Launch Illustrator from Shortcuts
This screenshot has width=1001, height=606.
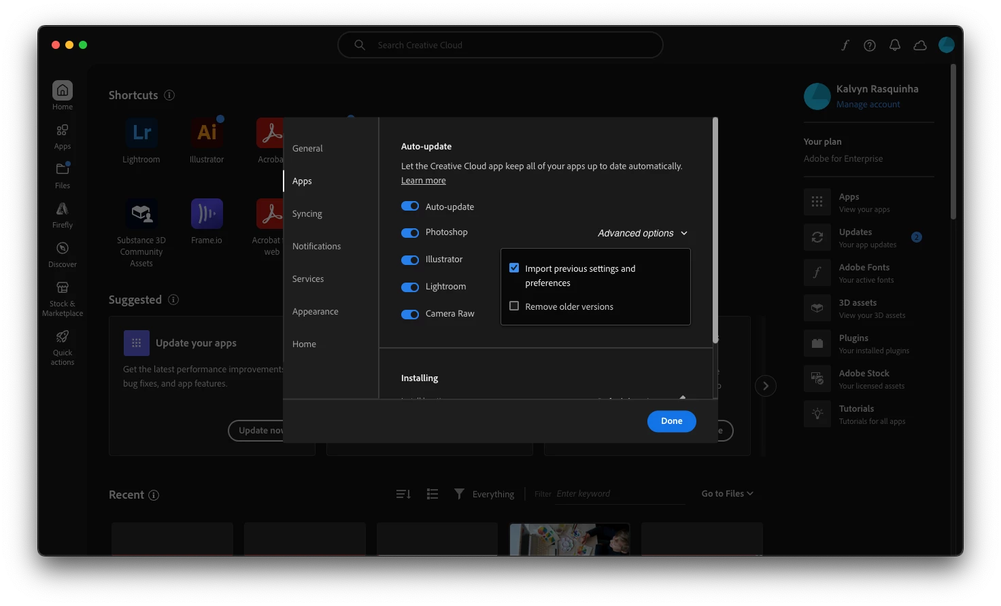point(207,133)
